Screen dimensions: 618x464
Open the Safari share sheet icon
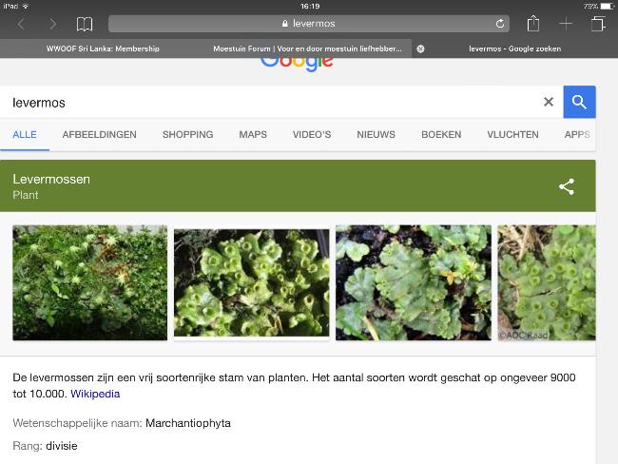pos(532,23)
